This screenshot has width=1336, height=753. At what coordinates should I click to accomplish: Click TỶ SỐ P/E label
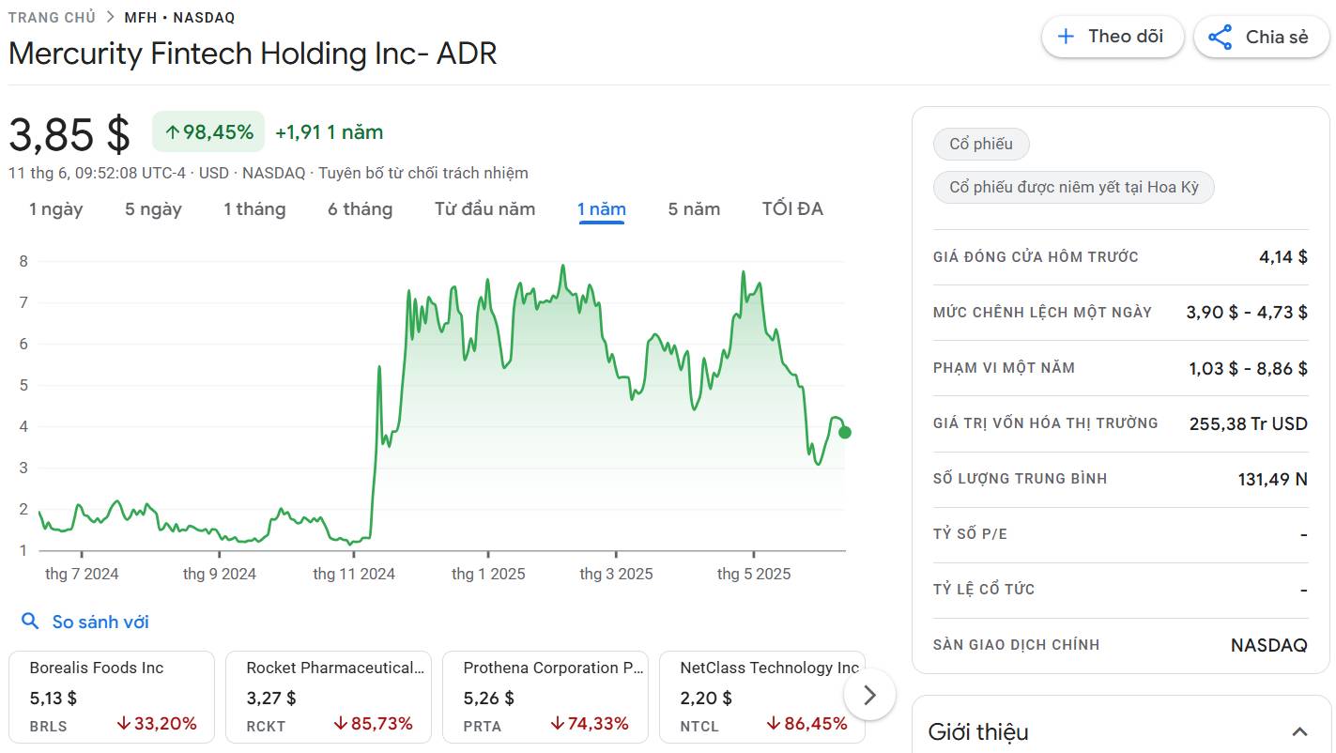click(x=971, y=534)
